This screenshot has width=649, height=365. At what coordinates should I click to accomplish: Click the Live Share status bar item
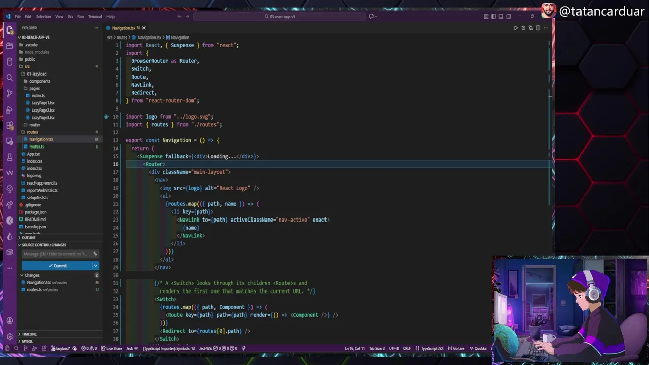(112, 348)
